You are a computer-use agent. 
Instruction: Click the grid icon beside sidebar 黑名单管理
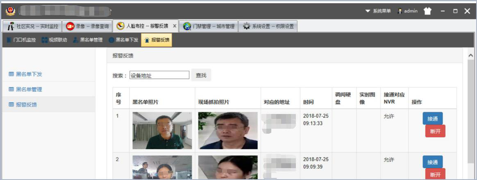click(11, 89)
